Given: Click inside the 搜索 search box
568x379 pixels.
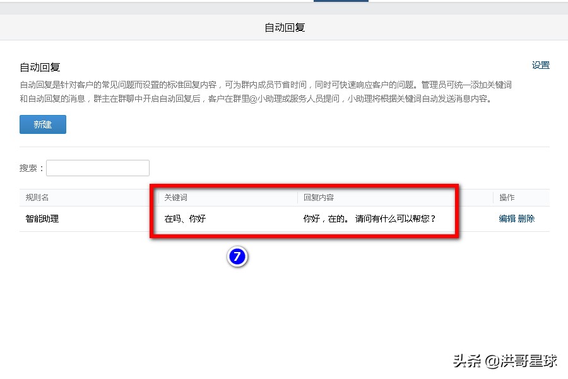Looking at the screenshot, I should (98, 167).
